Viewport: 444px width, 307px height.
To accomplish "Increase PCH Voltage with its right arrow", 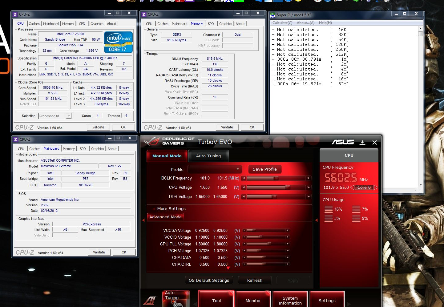I will point(288,251).
